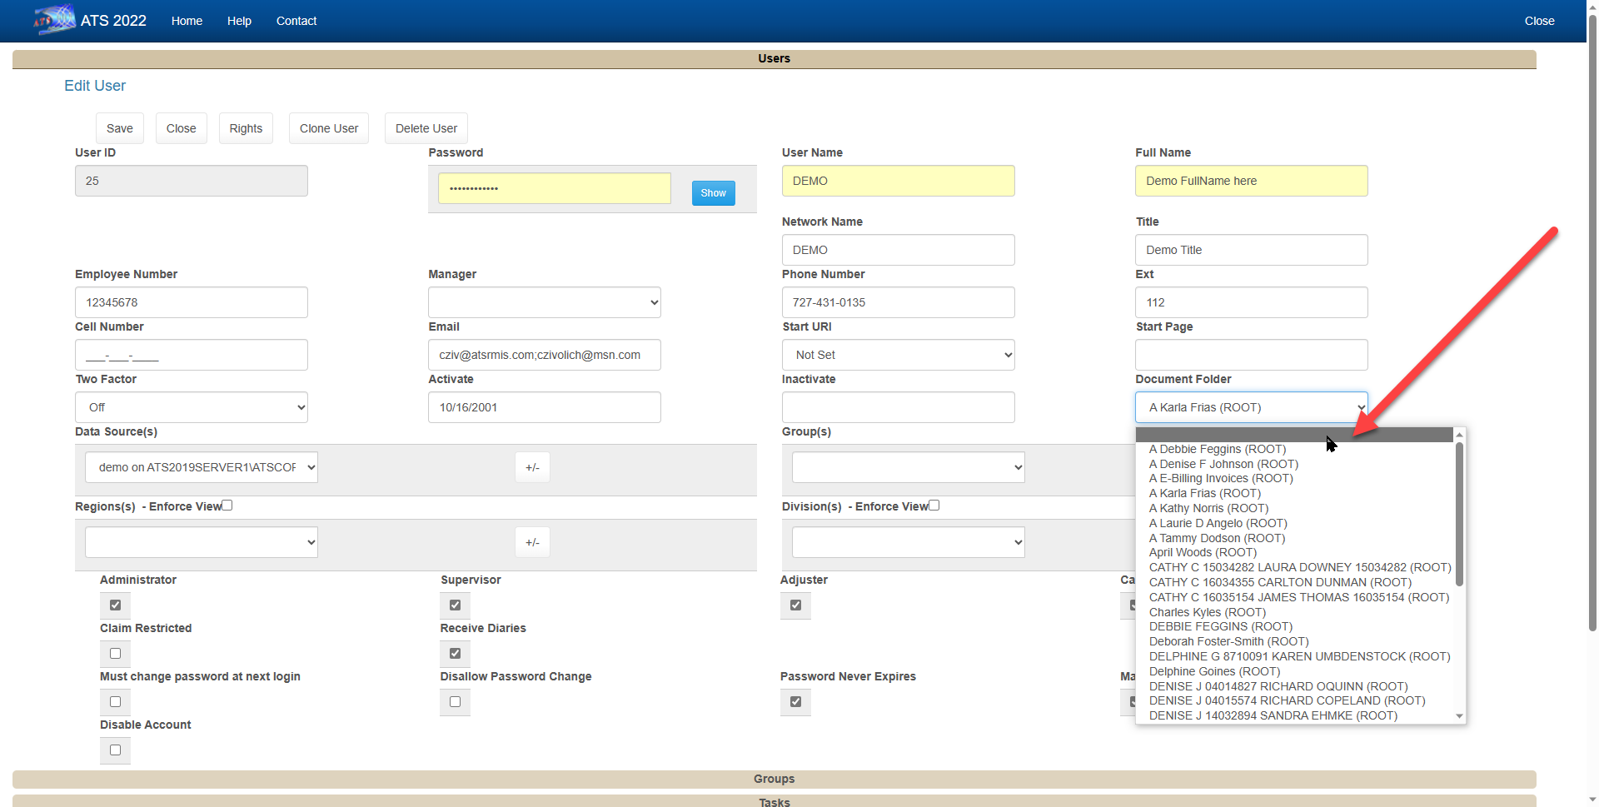Choose Charles Kyles (ROOT) from list
1599x807 pixels.
pyautogui.click(x=1207, y=612)
